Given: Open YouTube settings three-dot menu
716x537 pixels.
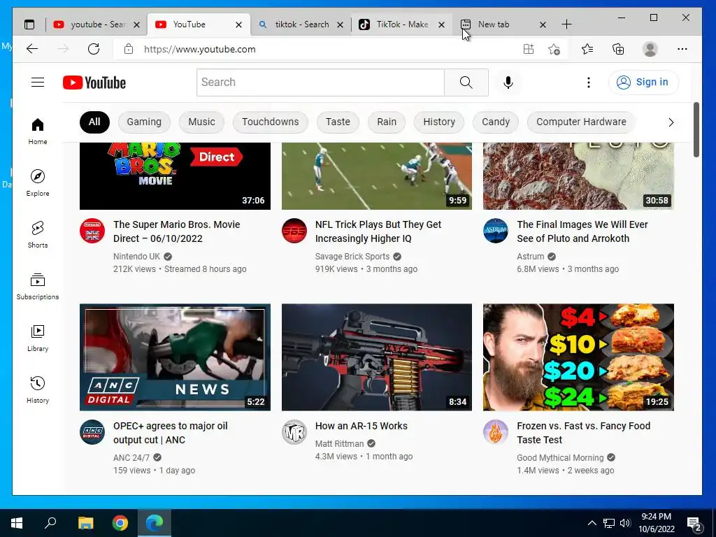Looking at the screenshot, I should click(x=588, y=83).
